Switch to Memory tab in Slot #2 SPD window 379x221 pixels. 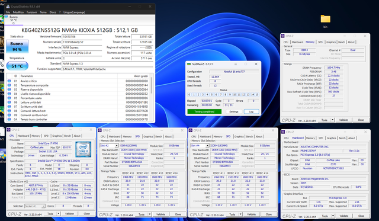pos(127,137)
